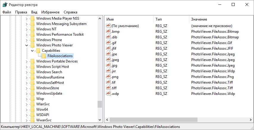Click the WlanSvc folder icon

pyautogui.click(x=32, y=104)
